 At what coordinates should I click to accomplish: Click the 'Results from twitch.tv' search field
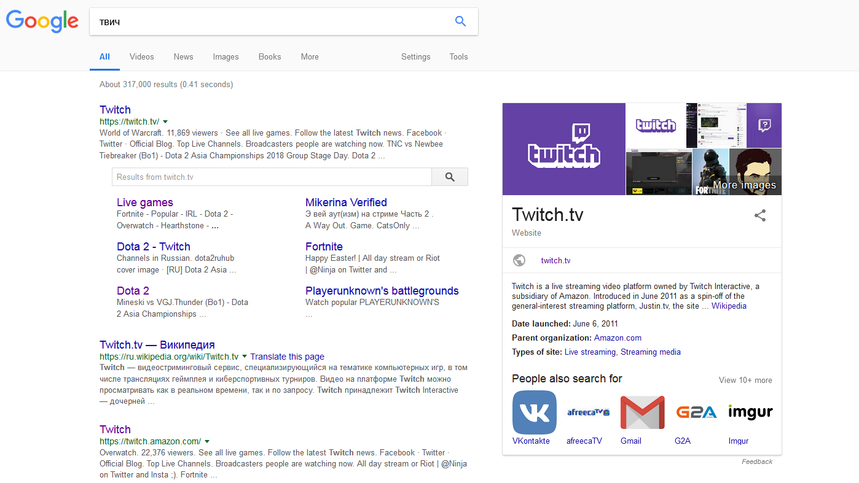pyautogui.click(x=272, y=177)
